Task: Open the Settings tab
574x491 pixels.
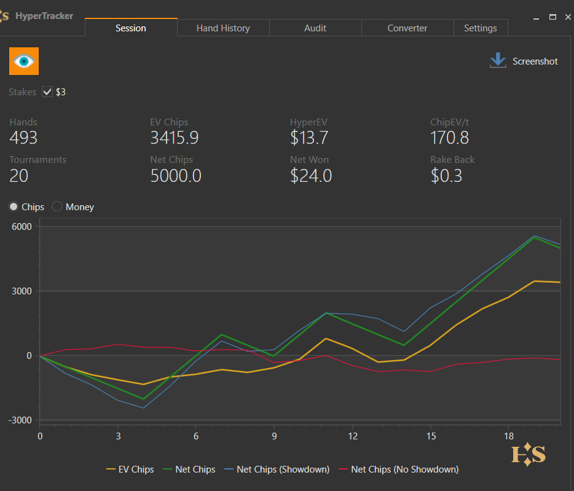Action: [x=481, y=28]
